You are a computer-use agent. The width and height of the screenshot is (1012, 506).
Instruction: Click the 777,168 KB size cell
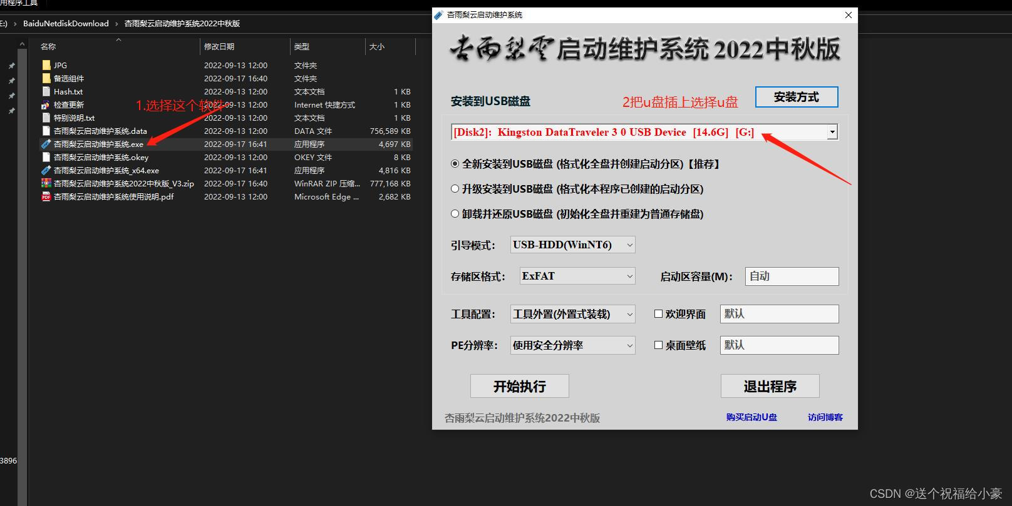click(390, 183)
